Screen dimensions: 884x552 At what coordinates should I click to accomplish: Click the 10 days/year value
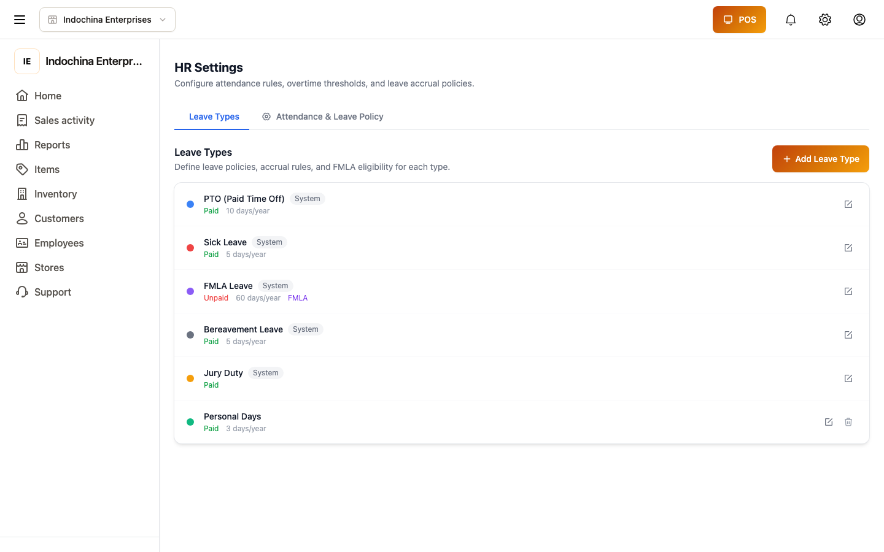248,211
